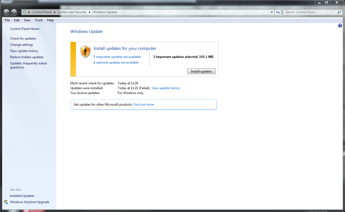
Task: Open View update history in sidebar
Action: point(24,51)
